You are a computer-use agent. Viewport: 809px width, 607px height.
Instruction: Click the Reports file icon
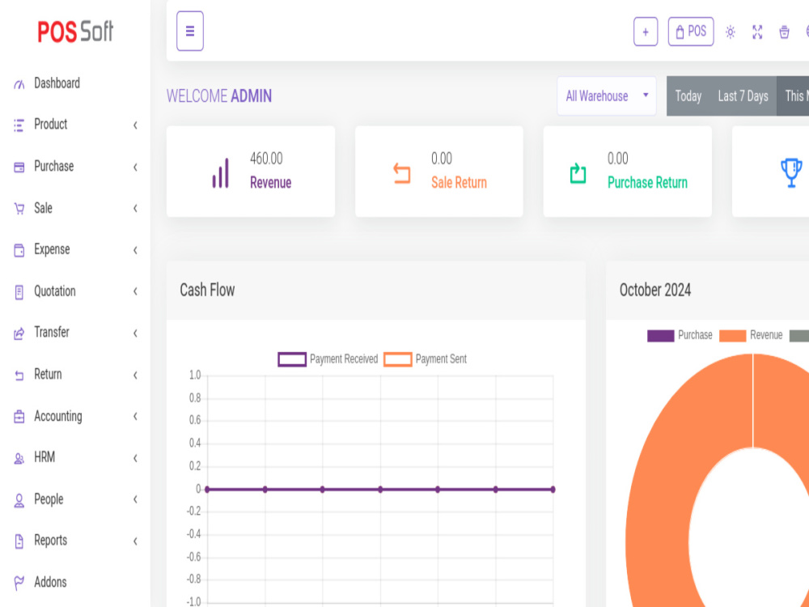[x=19, y=541]
